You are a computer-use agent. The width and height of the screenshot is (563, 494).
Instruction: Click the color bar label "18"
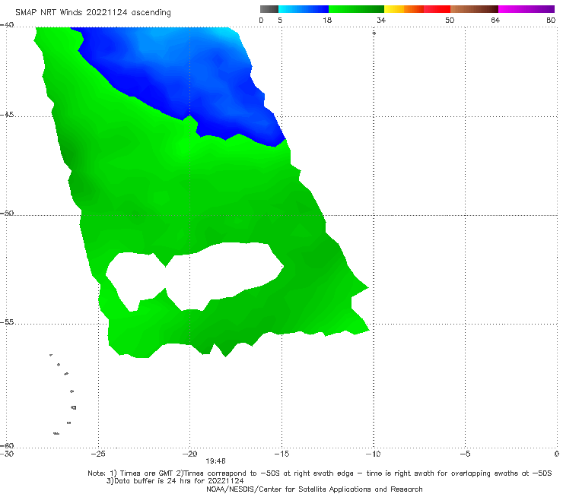tap(327, 20)
